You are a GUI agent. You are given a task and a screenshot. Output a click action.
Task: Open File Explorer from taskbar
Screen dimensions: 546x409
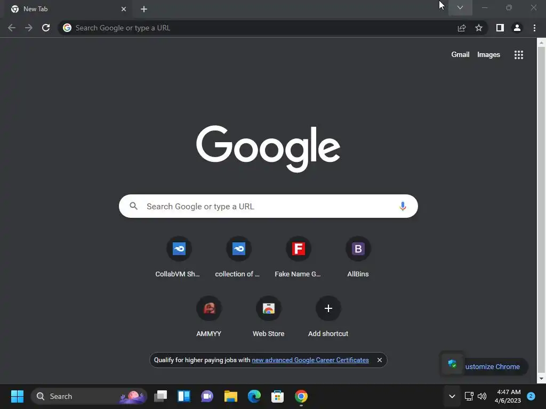pyautogui.click(x=230, y=396)
